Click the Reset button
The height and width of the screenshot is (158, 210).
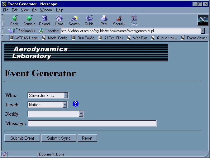87,138
